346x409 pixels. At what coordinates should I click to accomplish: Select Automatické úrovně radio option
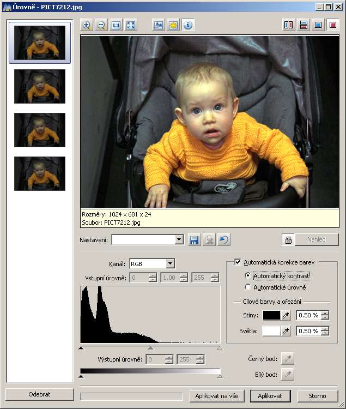tap(248, 287)
